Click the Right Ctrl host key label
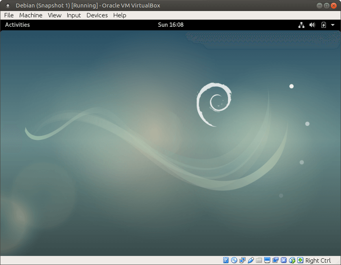This screenshot has width=341, height=265. (x=318, y=260)
